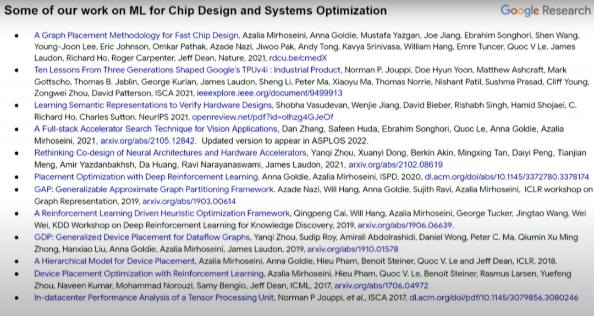Screen dimensions: 594x316
Task: Click the 'Jeff Dean, Nature, 2021' text
Action: coord(222,58)
